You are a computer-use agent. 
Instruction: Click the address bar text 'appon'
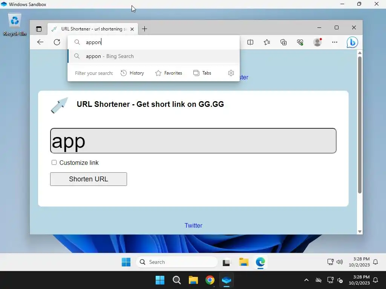point(93,42)
